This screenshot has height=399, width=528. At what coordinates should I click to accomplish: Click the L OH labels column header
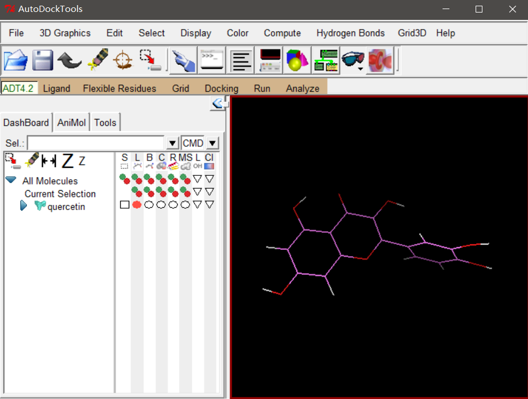pos(198,161)
